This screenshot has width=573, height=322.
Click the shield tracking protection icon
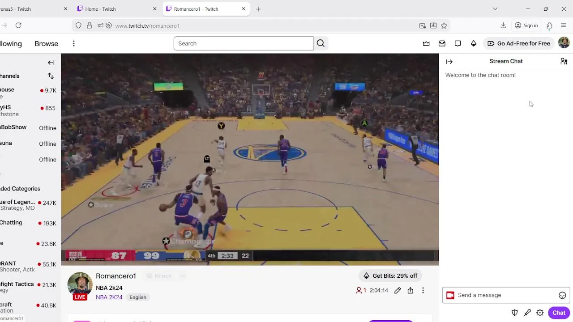78,25
